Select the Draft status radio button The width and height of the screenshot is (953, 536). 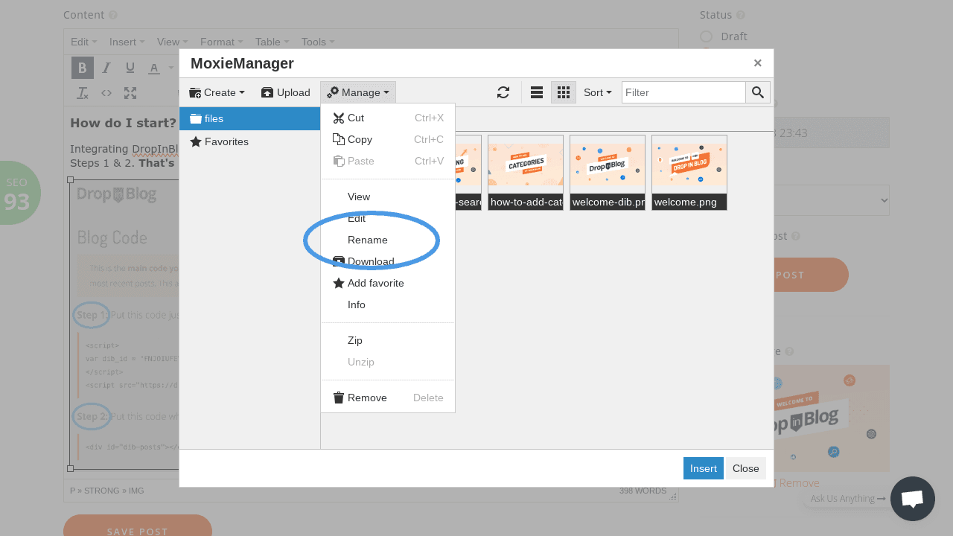706,36
